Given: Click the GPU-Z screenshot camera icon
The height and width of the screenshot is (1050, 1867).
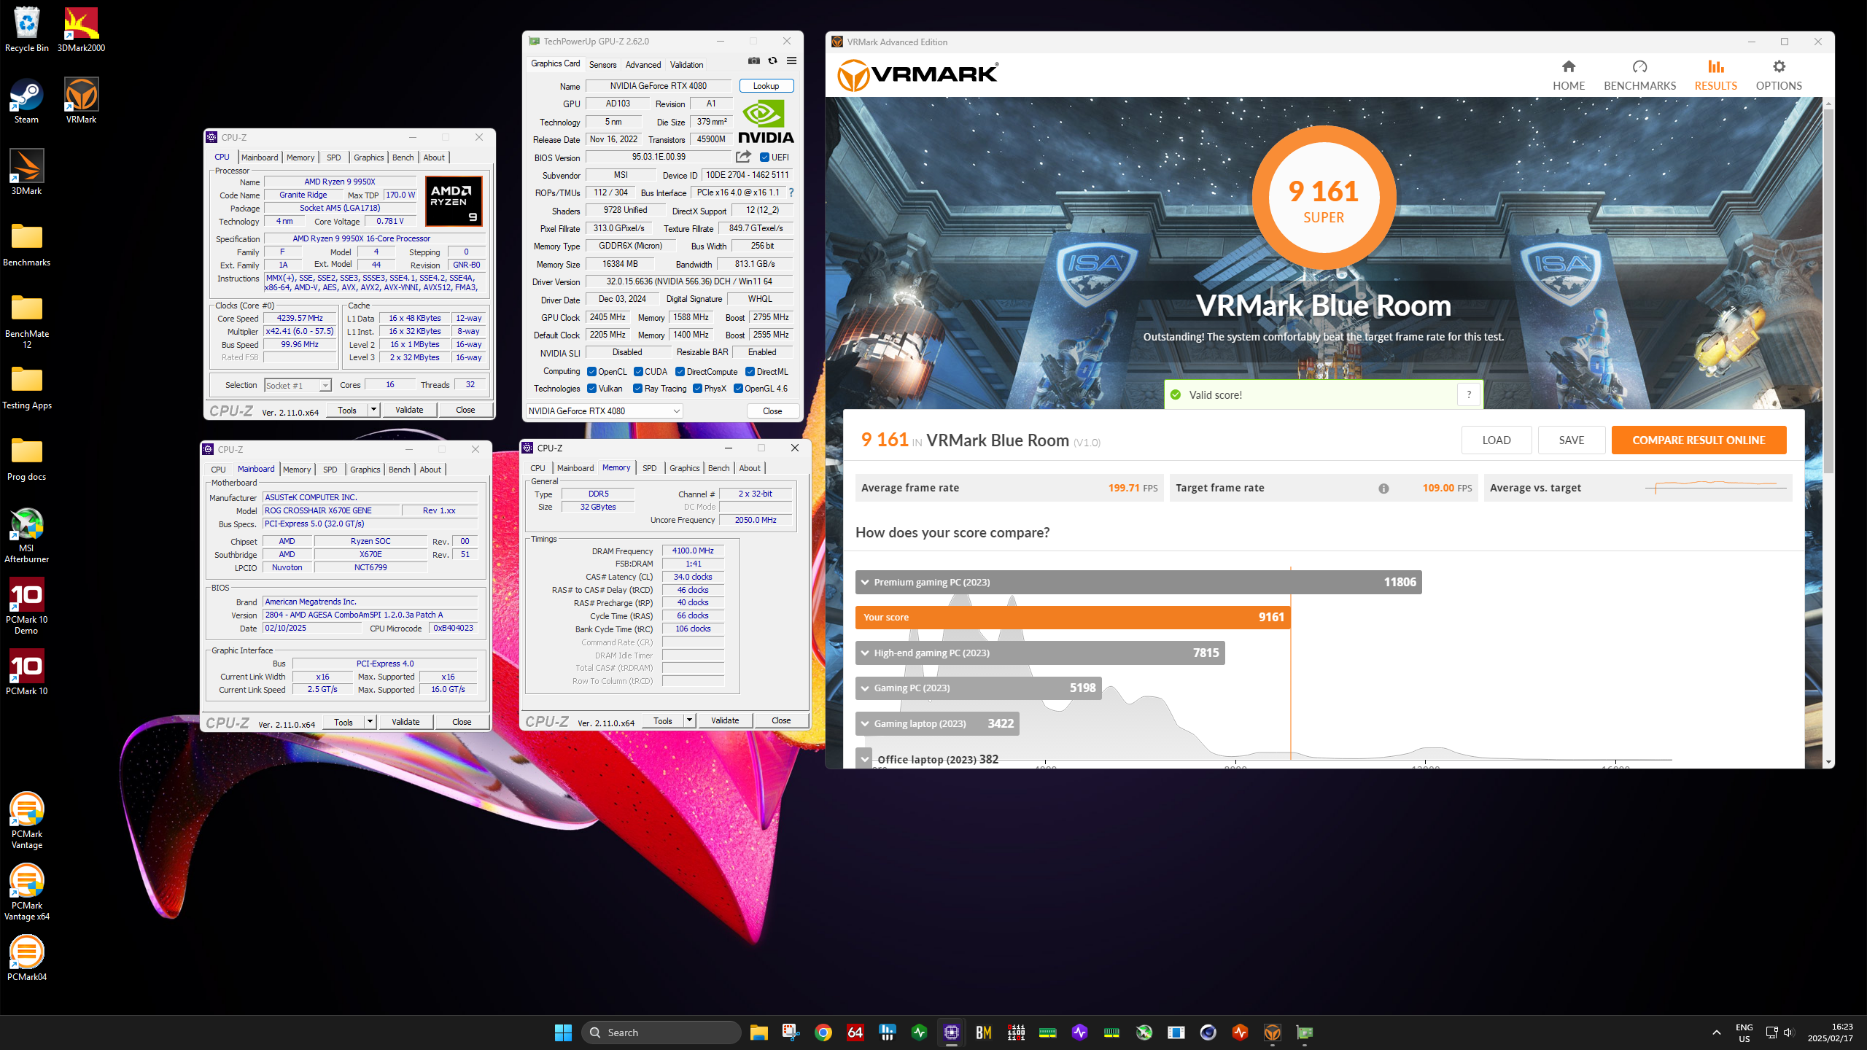Looking at the screenshot, I should point(754,61).
